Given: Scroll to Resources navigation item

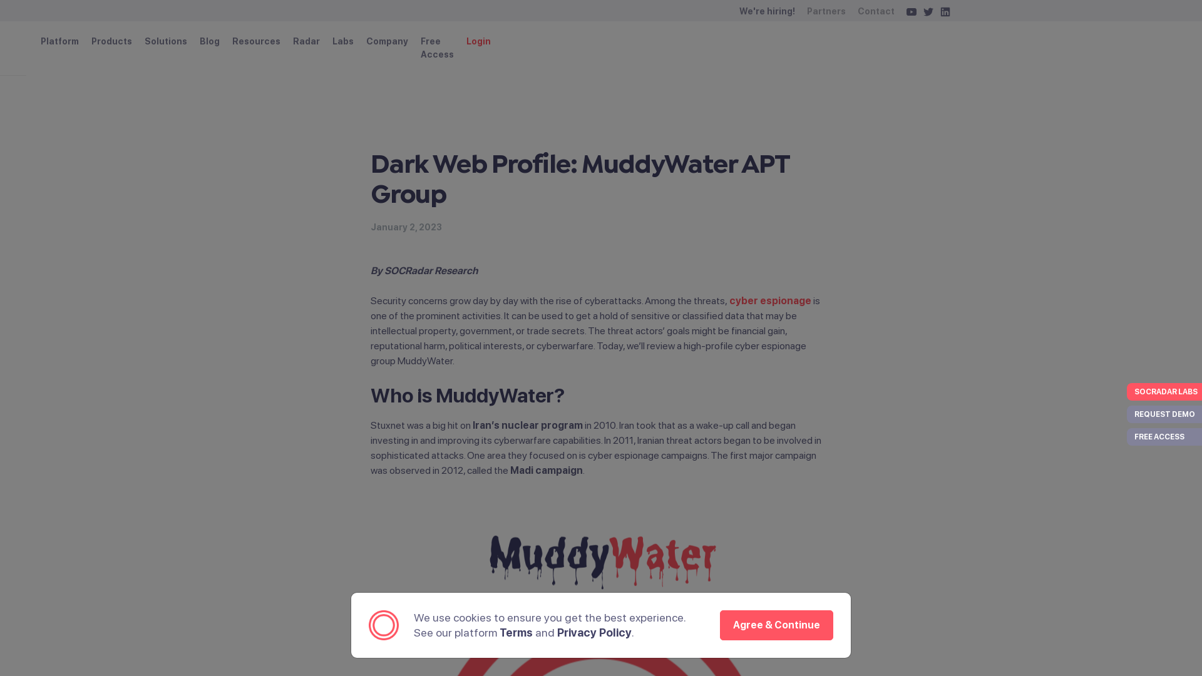Looking at the screenshot, I should (256, 41).
